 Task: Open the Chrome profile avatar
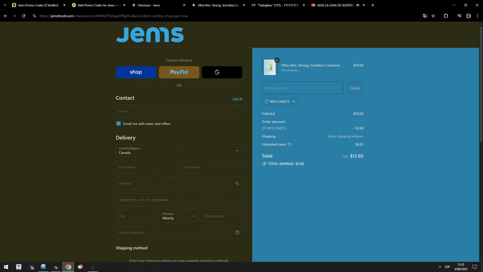(x=469, y=16)
